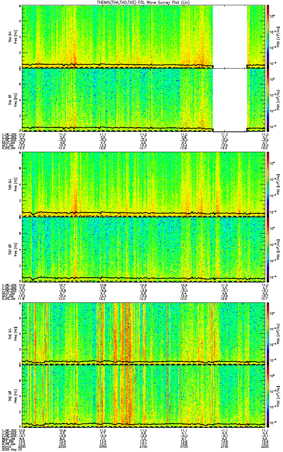The width and height of the screenshot is (283, 452).
Task: Click the THE B-parallel spectrogram panel
Action: (143, 396)
